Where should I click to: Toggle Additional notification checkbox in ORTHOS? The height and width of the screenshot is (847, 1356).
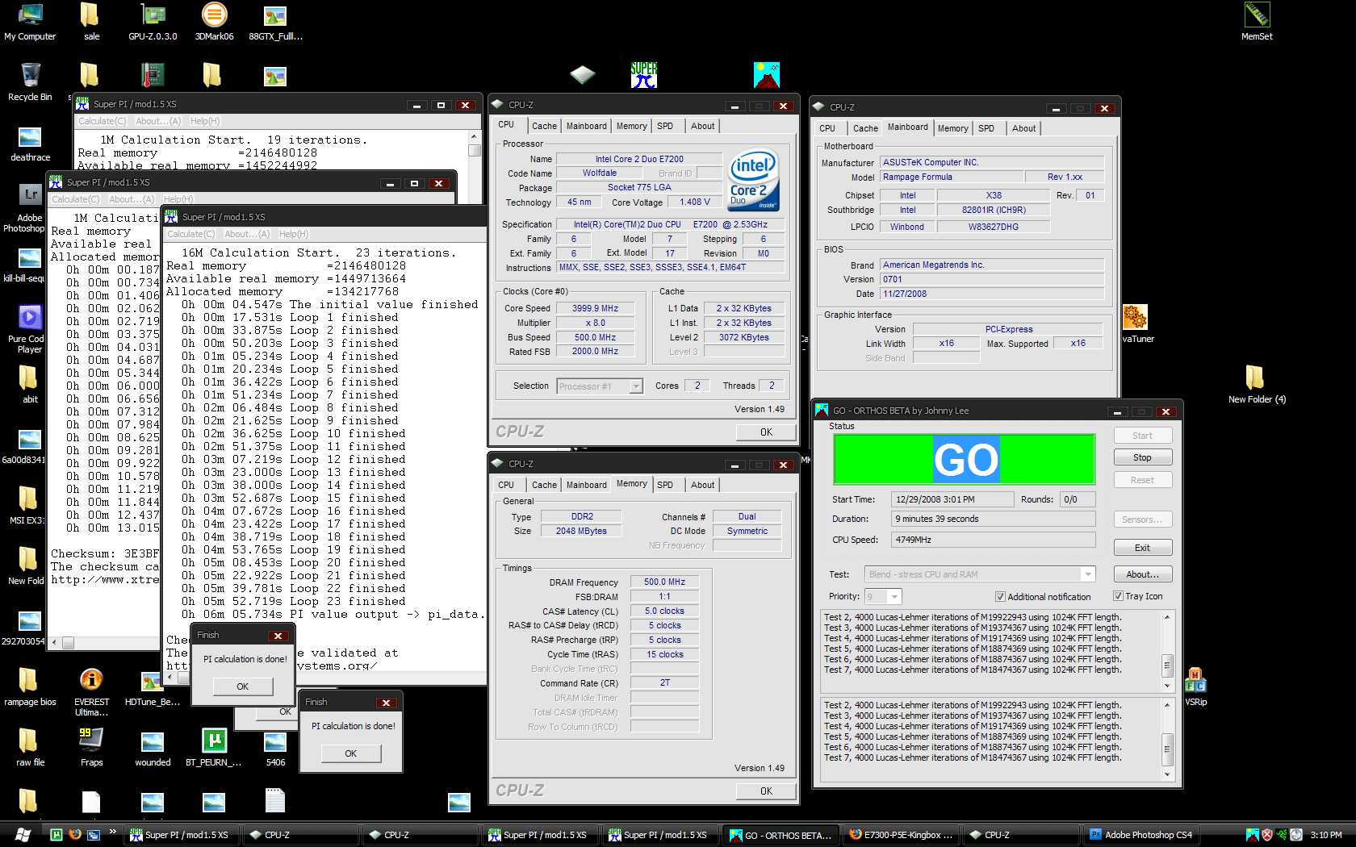(x=1000, y=597)
